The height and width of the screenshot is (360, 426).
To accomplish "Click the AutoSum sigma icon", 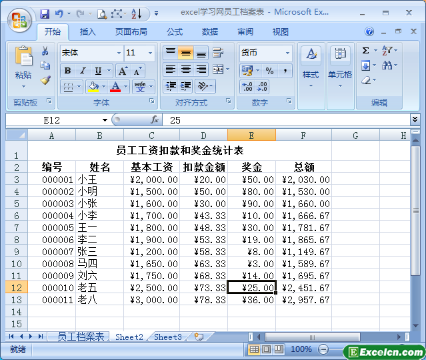I will tap(365, 51).
